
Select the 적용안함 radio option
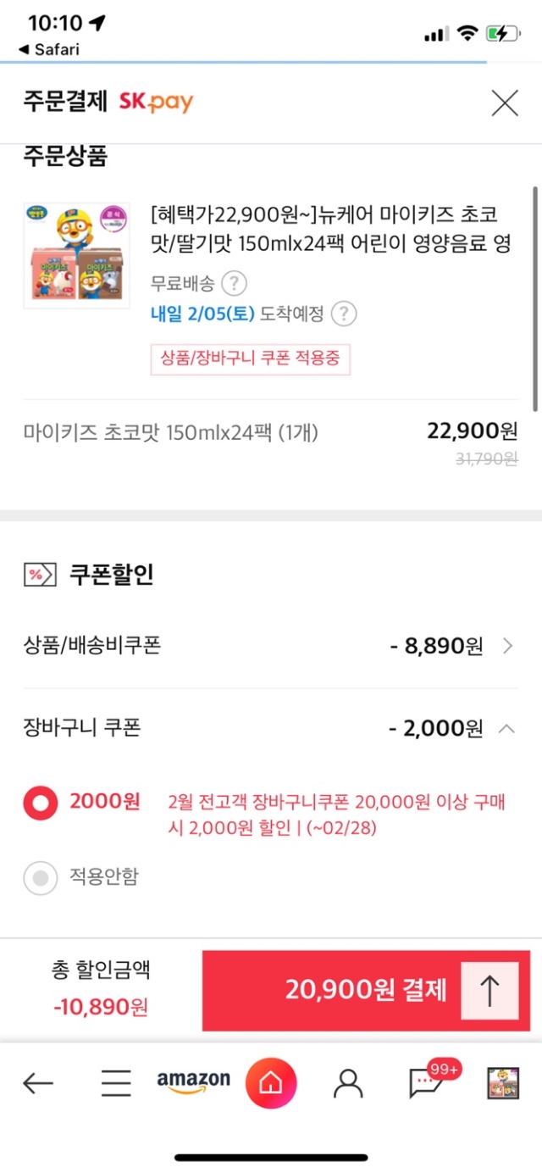click(x=40, y=878)
